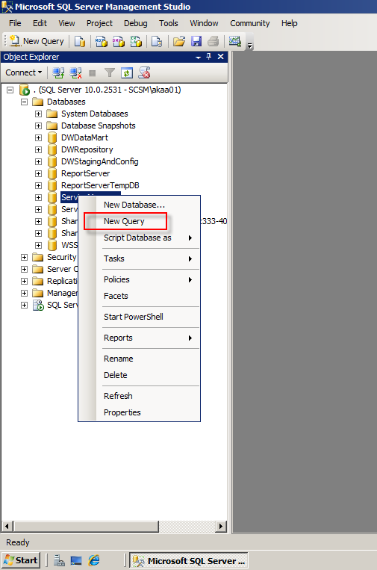Click the Print toolbar icon
Screen dimensions: 377x570
tap(214, 41)
